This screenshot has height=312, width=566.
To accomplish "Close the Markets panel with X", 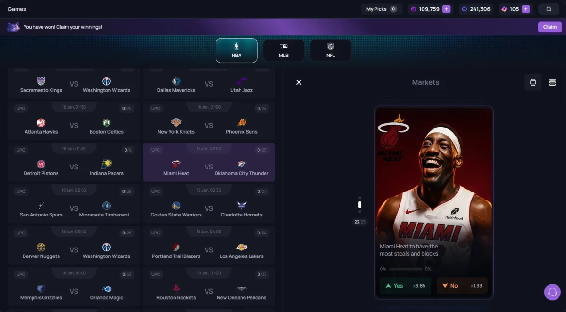I will 299,82.
